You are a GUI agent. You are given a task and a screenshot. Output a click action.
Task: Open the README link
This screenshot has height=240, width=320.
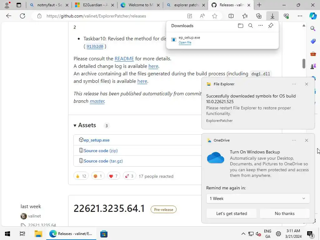[124, 58]
